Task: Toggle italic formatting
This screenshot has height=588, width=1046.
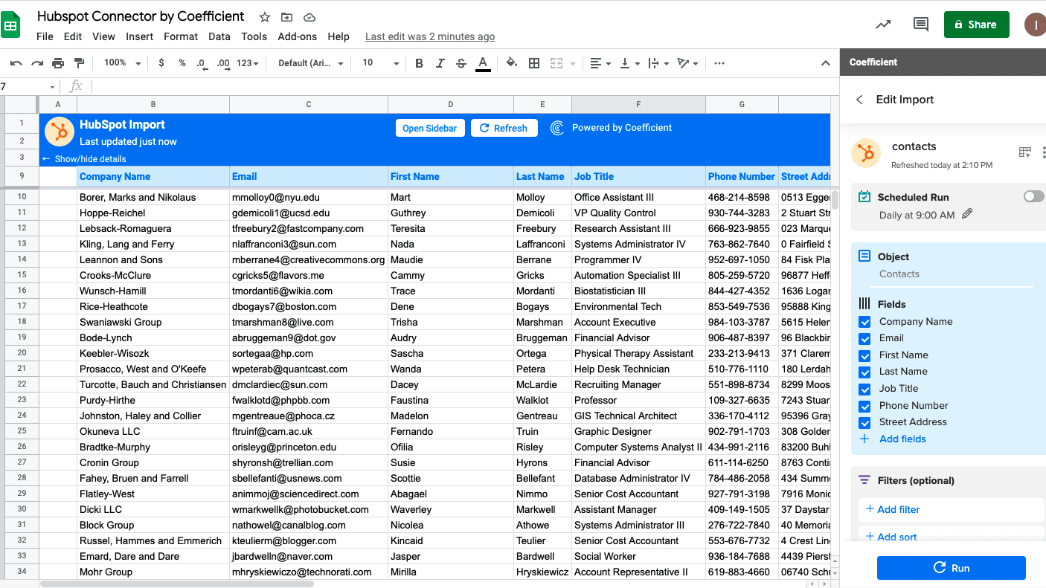Action: tap(440, 63)
